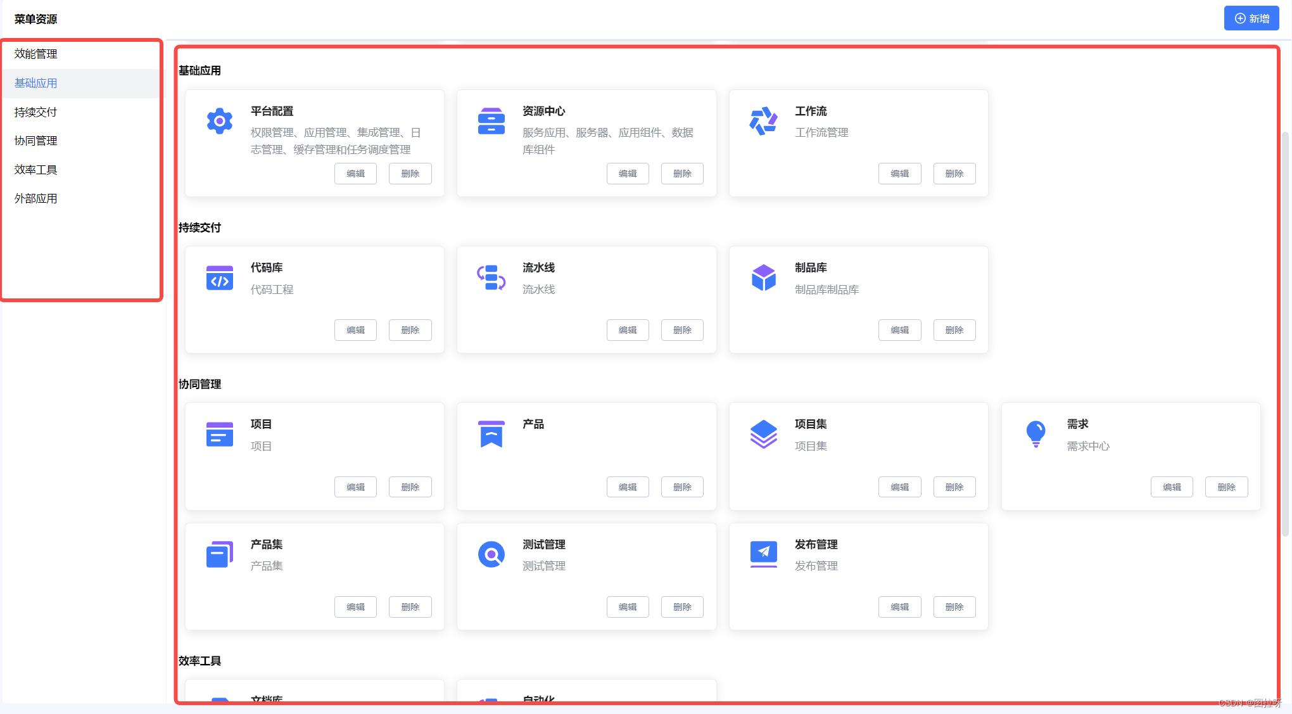Click the 制品库 cube icon
The width and height of the screenshot is (1292, 714).
[763, 277]
